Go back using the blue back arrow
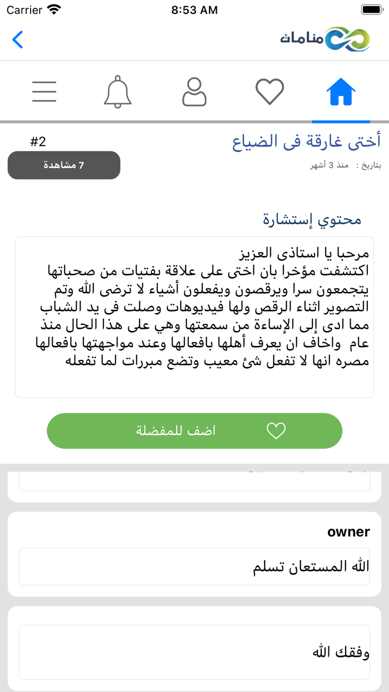The image size is (389, 692). pos(17,40)
